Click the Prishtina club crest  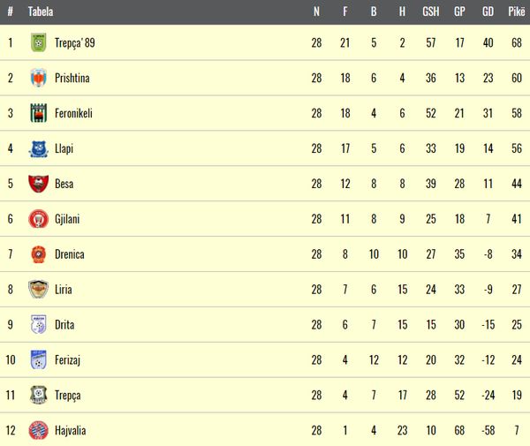click(x=39, y=78)
